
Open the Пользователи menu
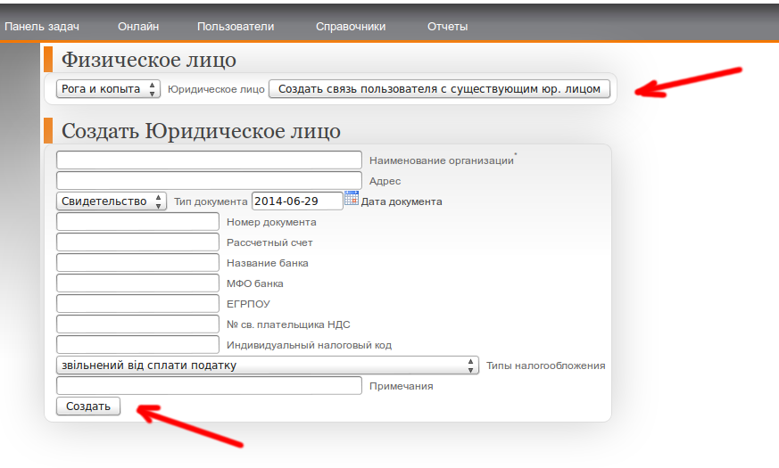(x=236, y=27)
